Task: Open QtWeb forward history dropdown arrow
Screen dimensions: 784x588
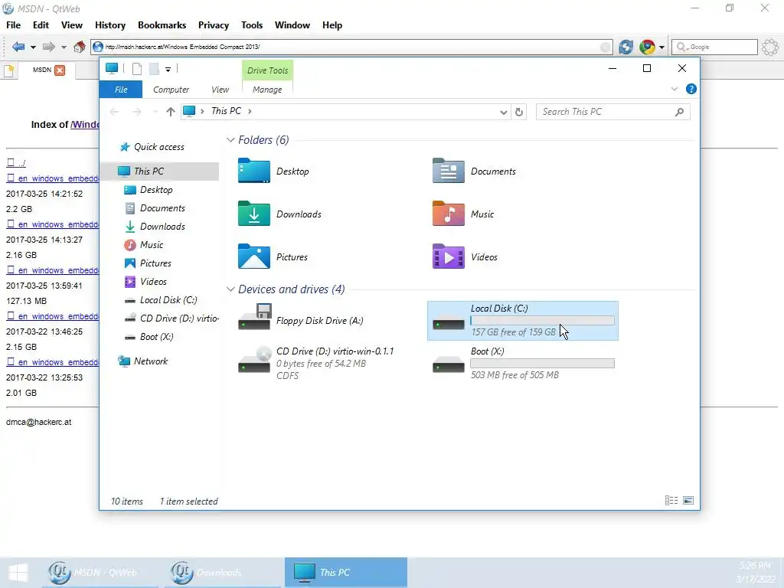Action: (x=64, y=47)
